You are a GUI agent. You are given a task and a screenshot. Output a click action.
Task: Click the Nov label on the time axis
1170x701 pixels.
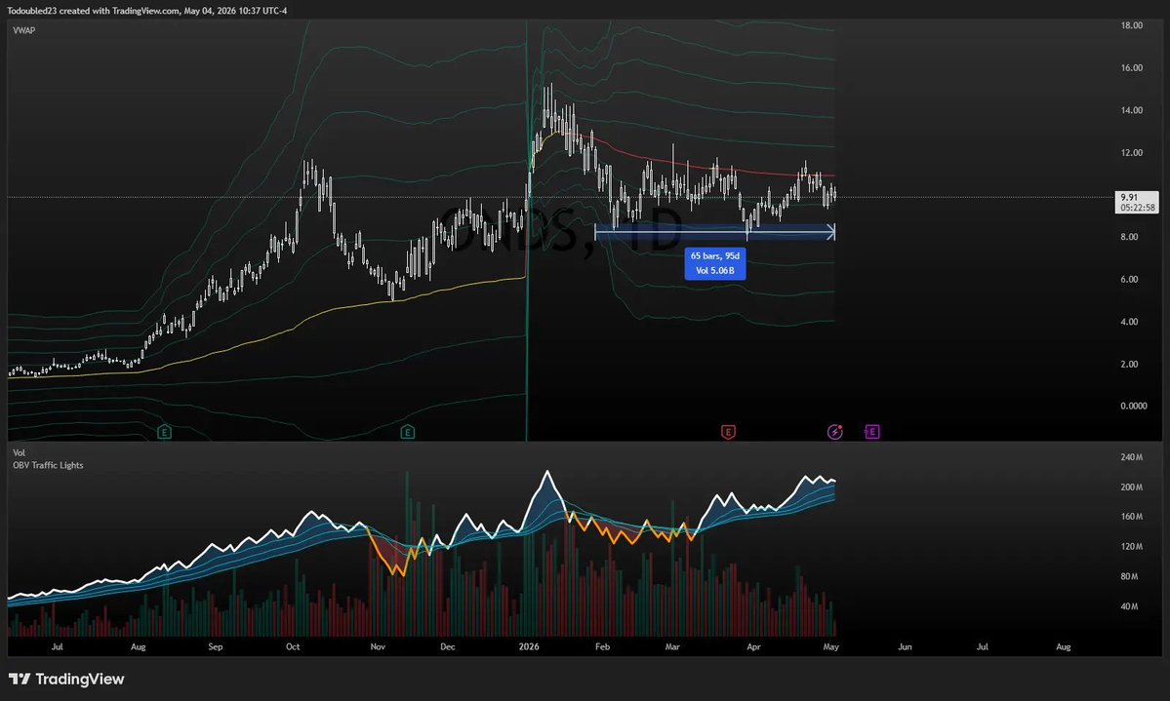[x=378, y=646]
